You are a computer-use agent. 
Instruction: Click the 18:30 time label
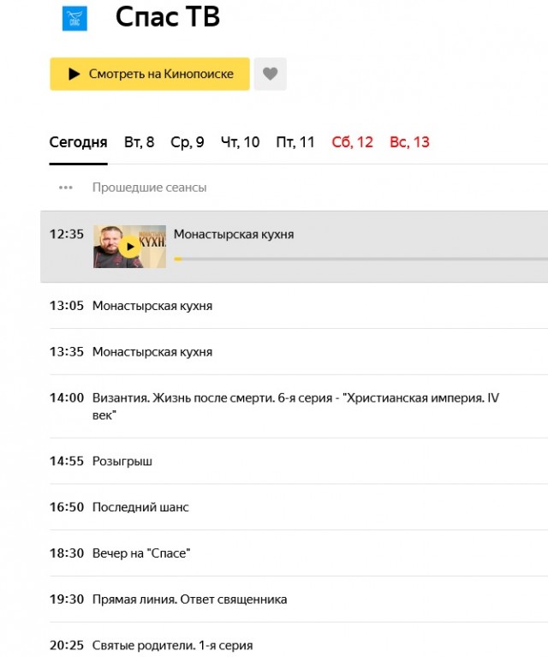click(x=67, y=553)
